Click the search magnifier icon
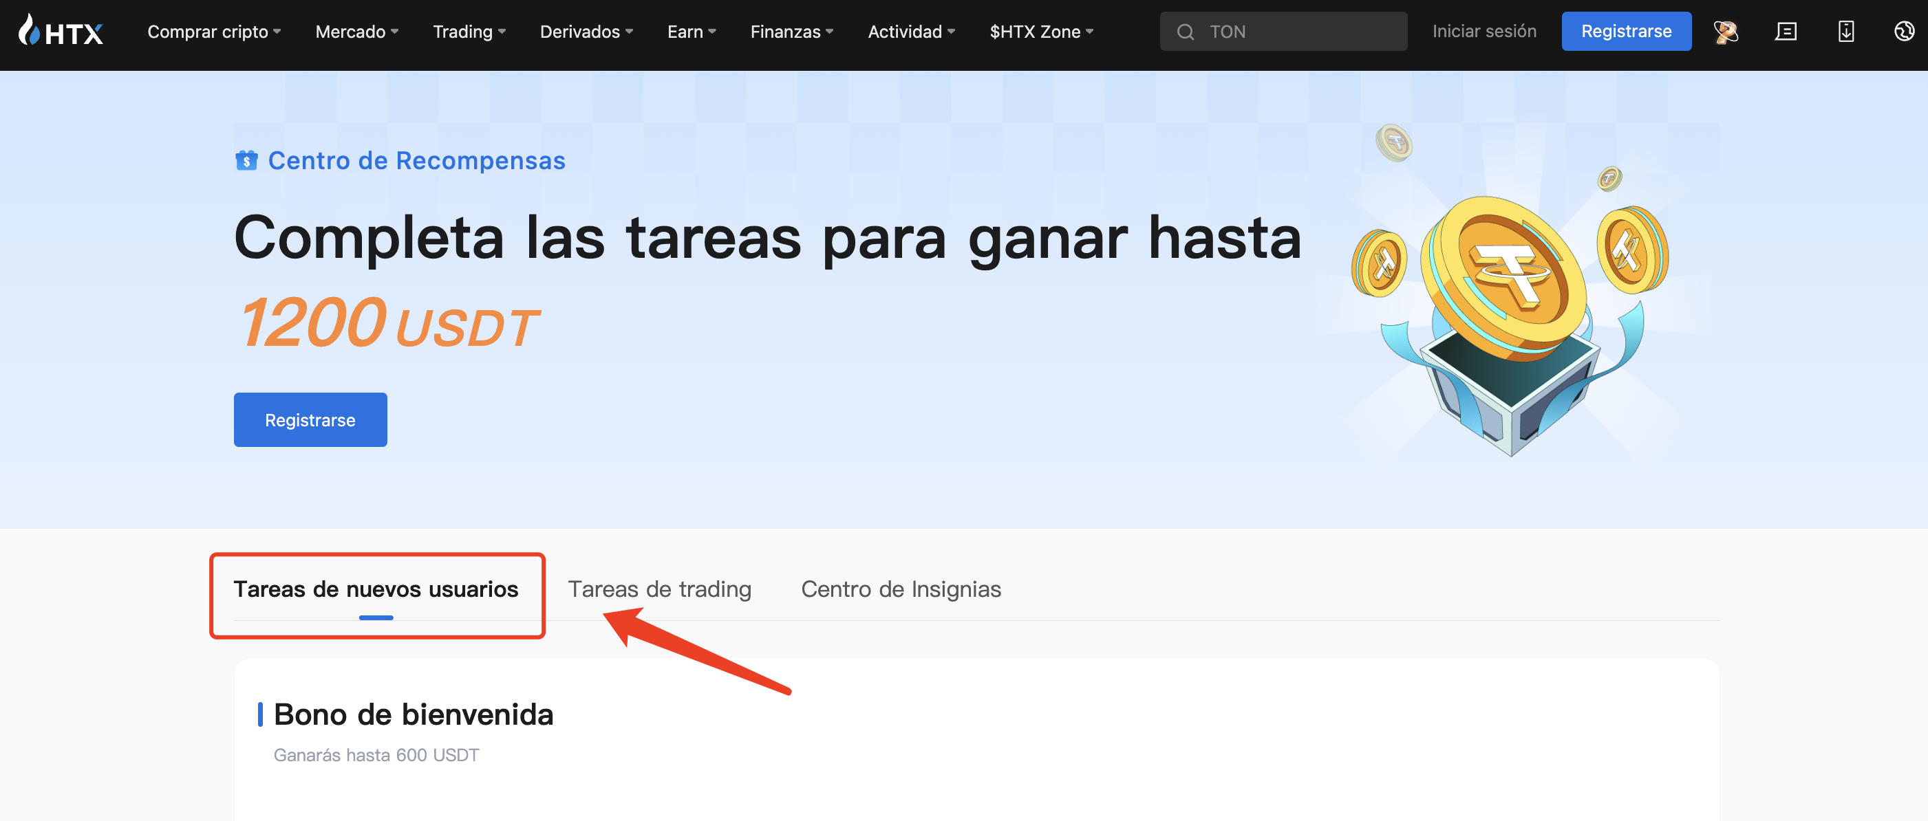The image size is (1928, 821). [1185, 32]
